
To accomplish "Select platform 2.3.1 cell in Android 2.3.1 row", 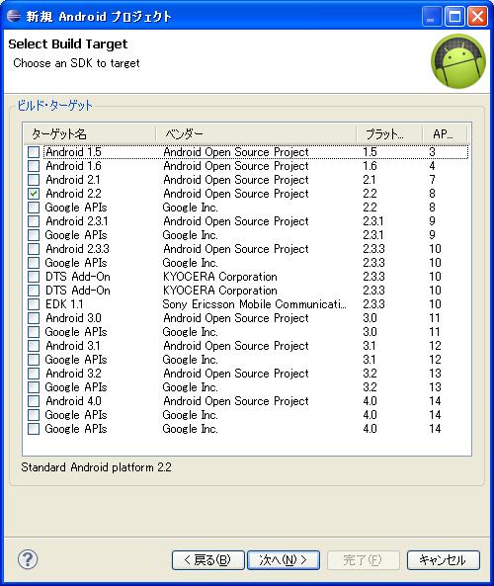I will pos(372,221).
